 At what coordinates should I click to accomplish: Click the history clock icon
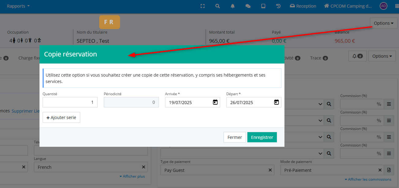(x=278, y=6)
